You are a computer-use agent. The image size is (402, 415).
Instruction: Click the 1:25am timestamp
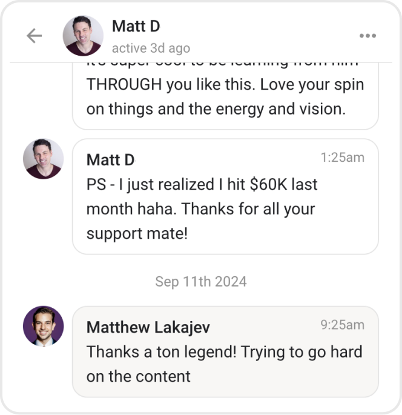[342, 158]
